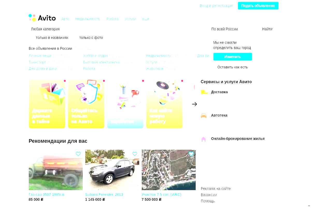Screen dimensions: 311x208
Task: Open the Недвижимость category link in the list
Action: (158, 56)
